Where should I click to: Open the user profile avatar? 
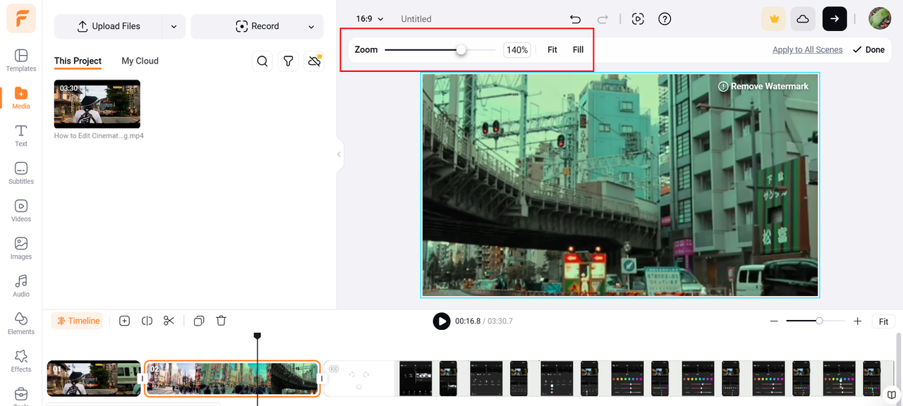pyautogui.click(x=880, y=19)
